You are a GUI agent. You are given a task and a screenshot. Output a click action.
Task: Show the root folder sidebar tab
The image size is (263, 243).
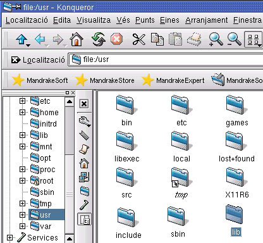pyautogui.click(x=84, y=191)
